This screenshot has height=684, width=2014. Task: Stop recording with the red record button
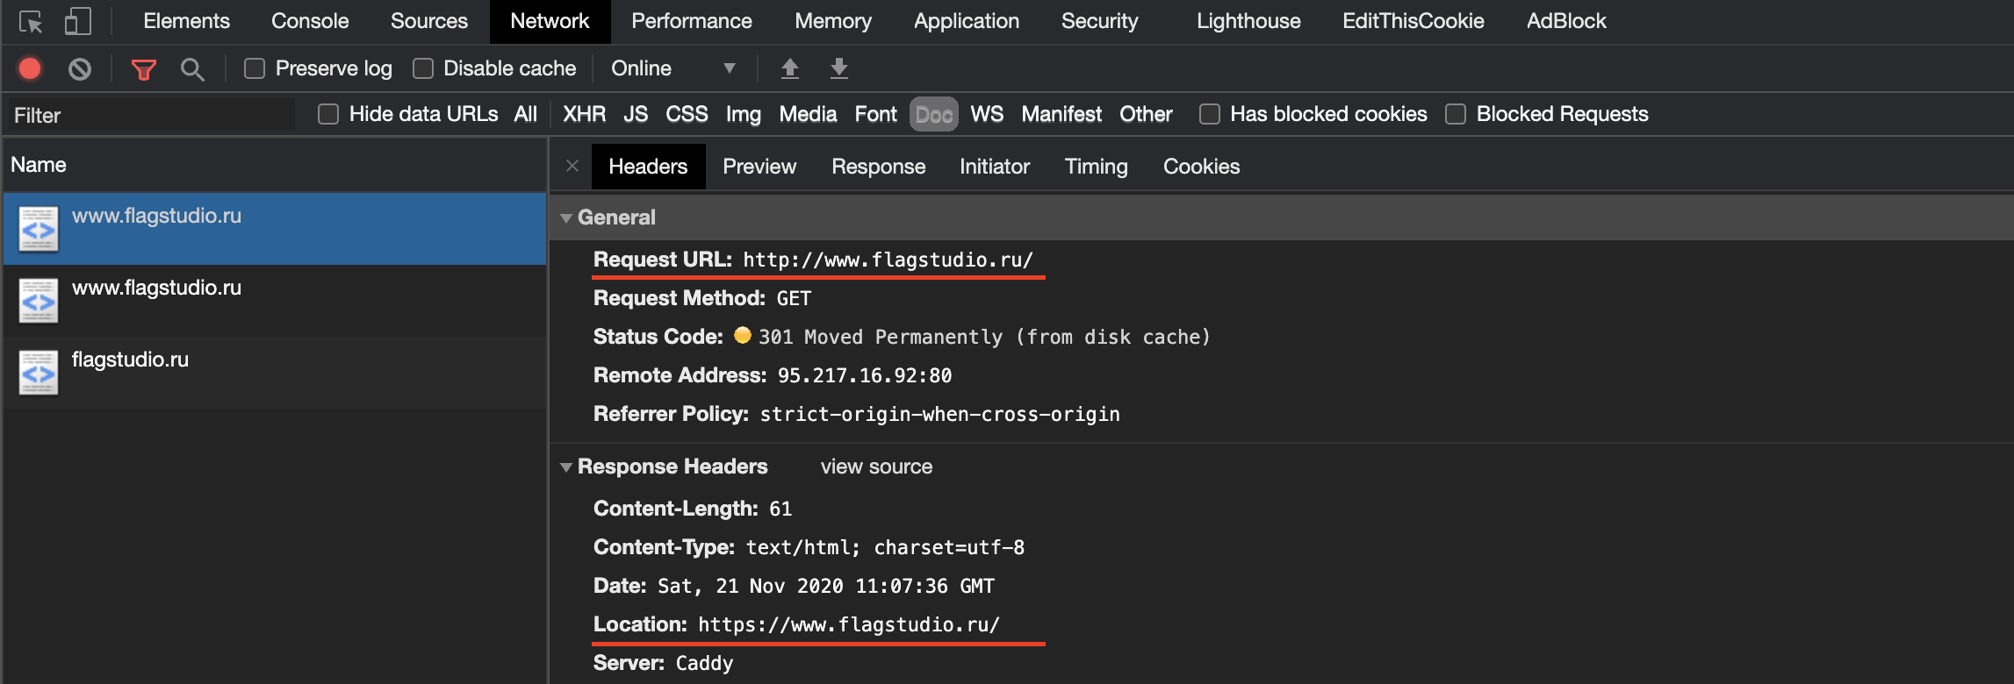pyautogui.click(x=30, y=68)
